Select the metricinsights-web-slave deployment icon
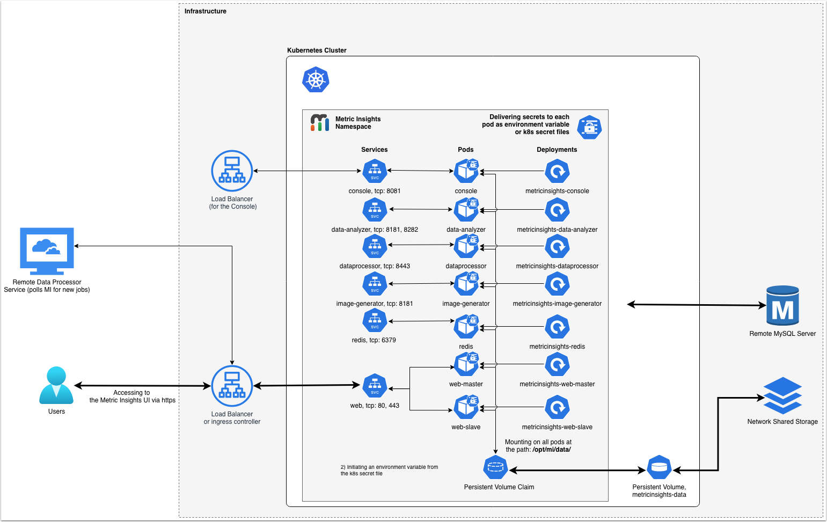827x522 pixels. (557, 407)
